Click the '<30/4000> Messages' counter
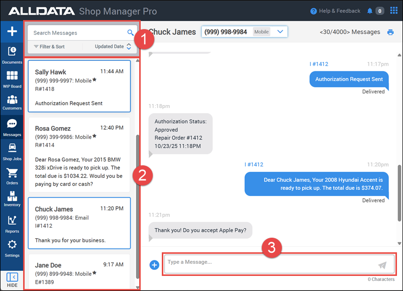Screen dimensions: 403x291 350,32
